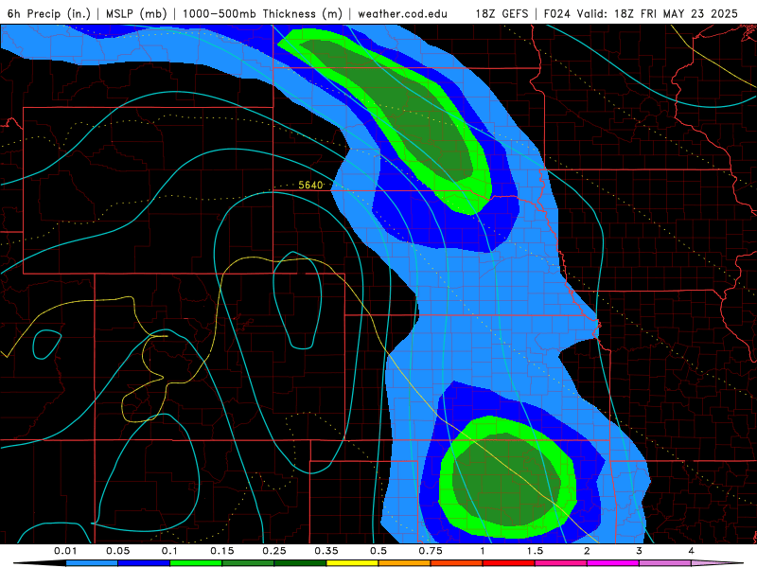Select the medium green 0.15–0.25 legend swatch
This screenshot has width=757, height=568.
[248, 563]
